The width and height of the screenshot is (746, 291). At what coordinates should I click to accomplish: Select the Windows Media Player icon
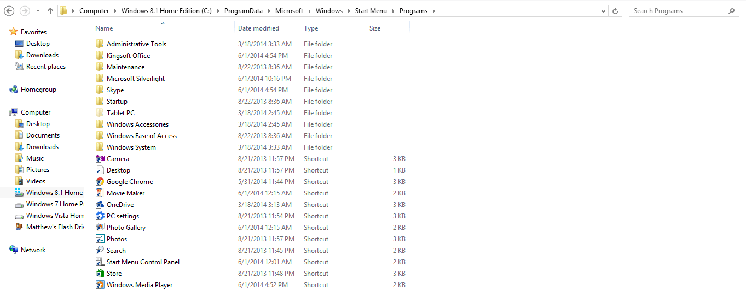pyautogui.click(x=100, y=285)
